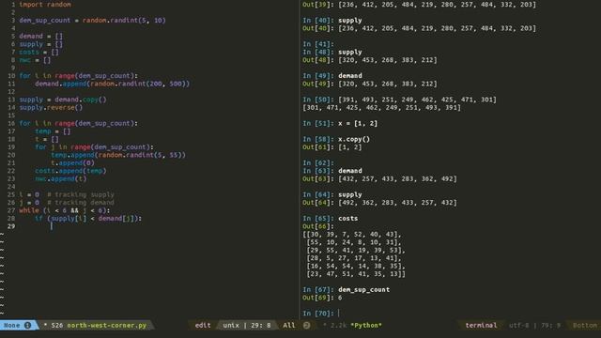Click 'costs.append(temp)' on line 22
601x338 pixels.
(70, 171)
